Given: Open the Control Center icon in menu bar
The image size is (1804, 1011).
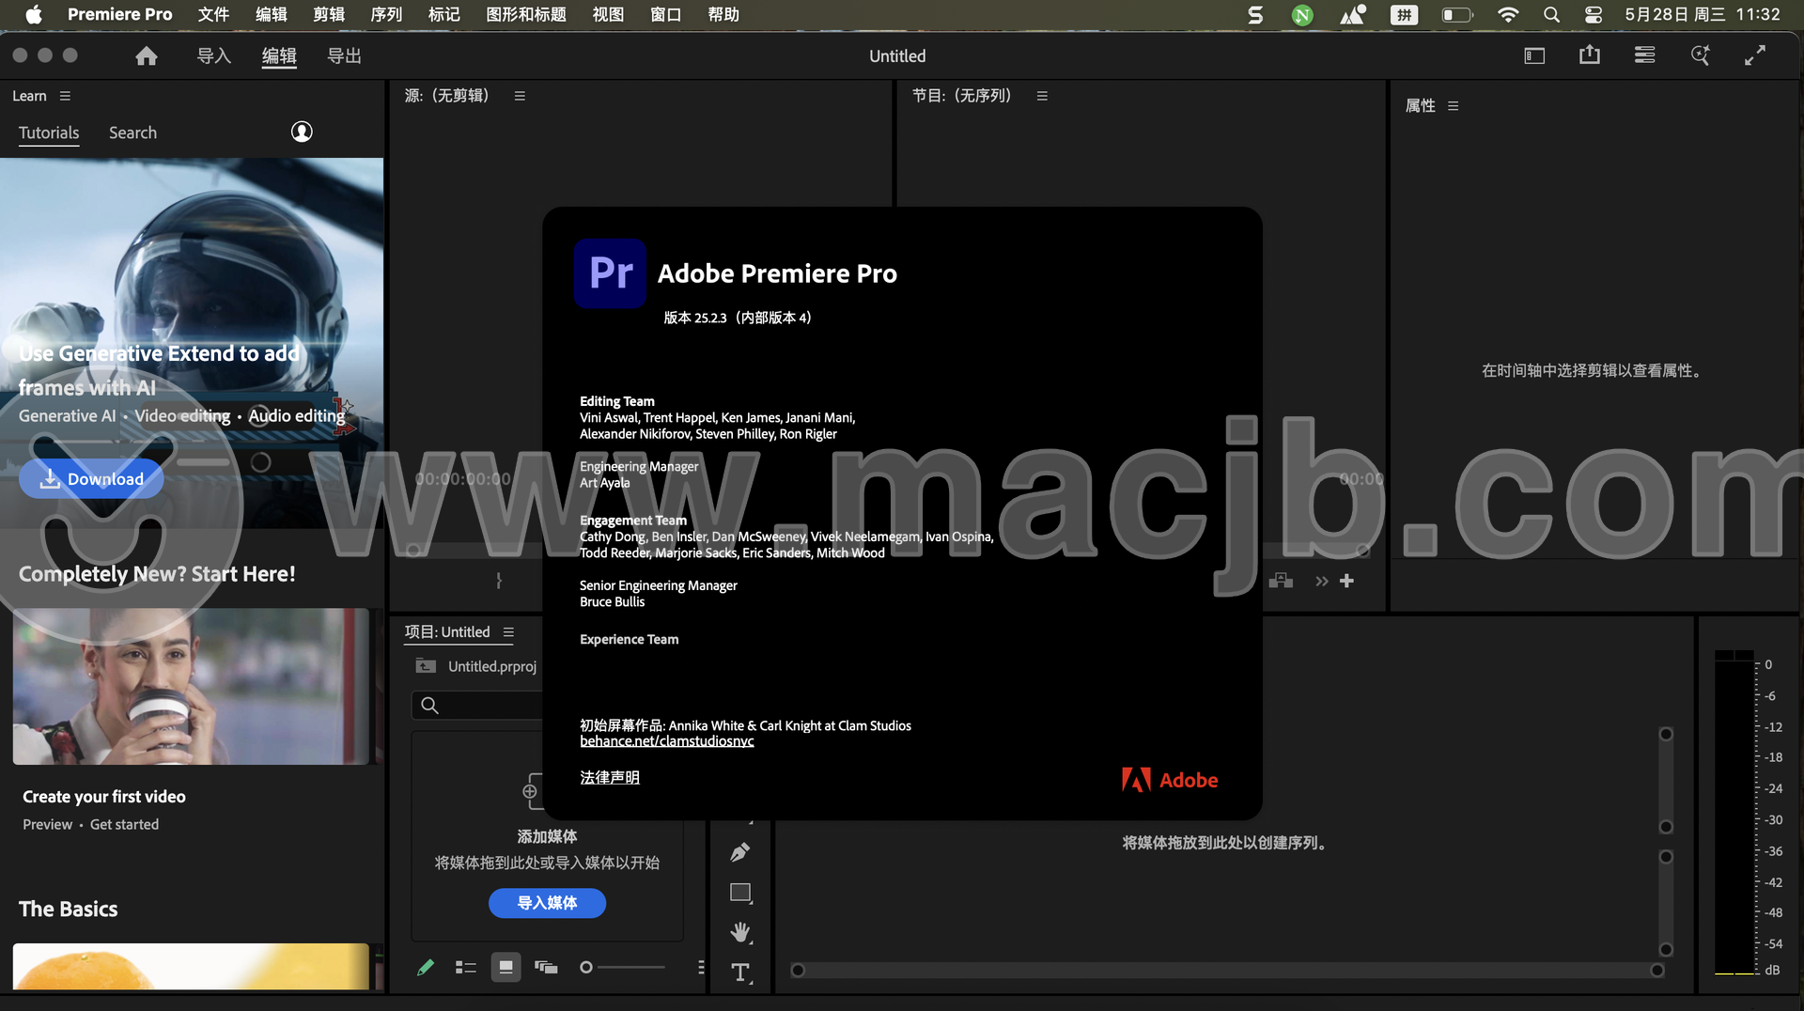Looking at the screenshot, I should click(1594, 14).
